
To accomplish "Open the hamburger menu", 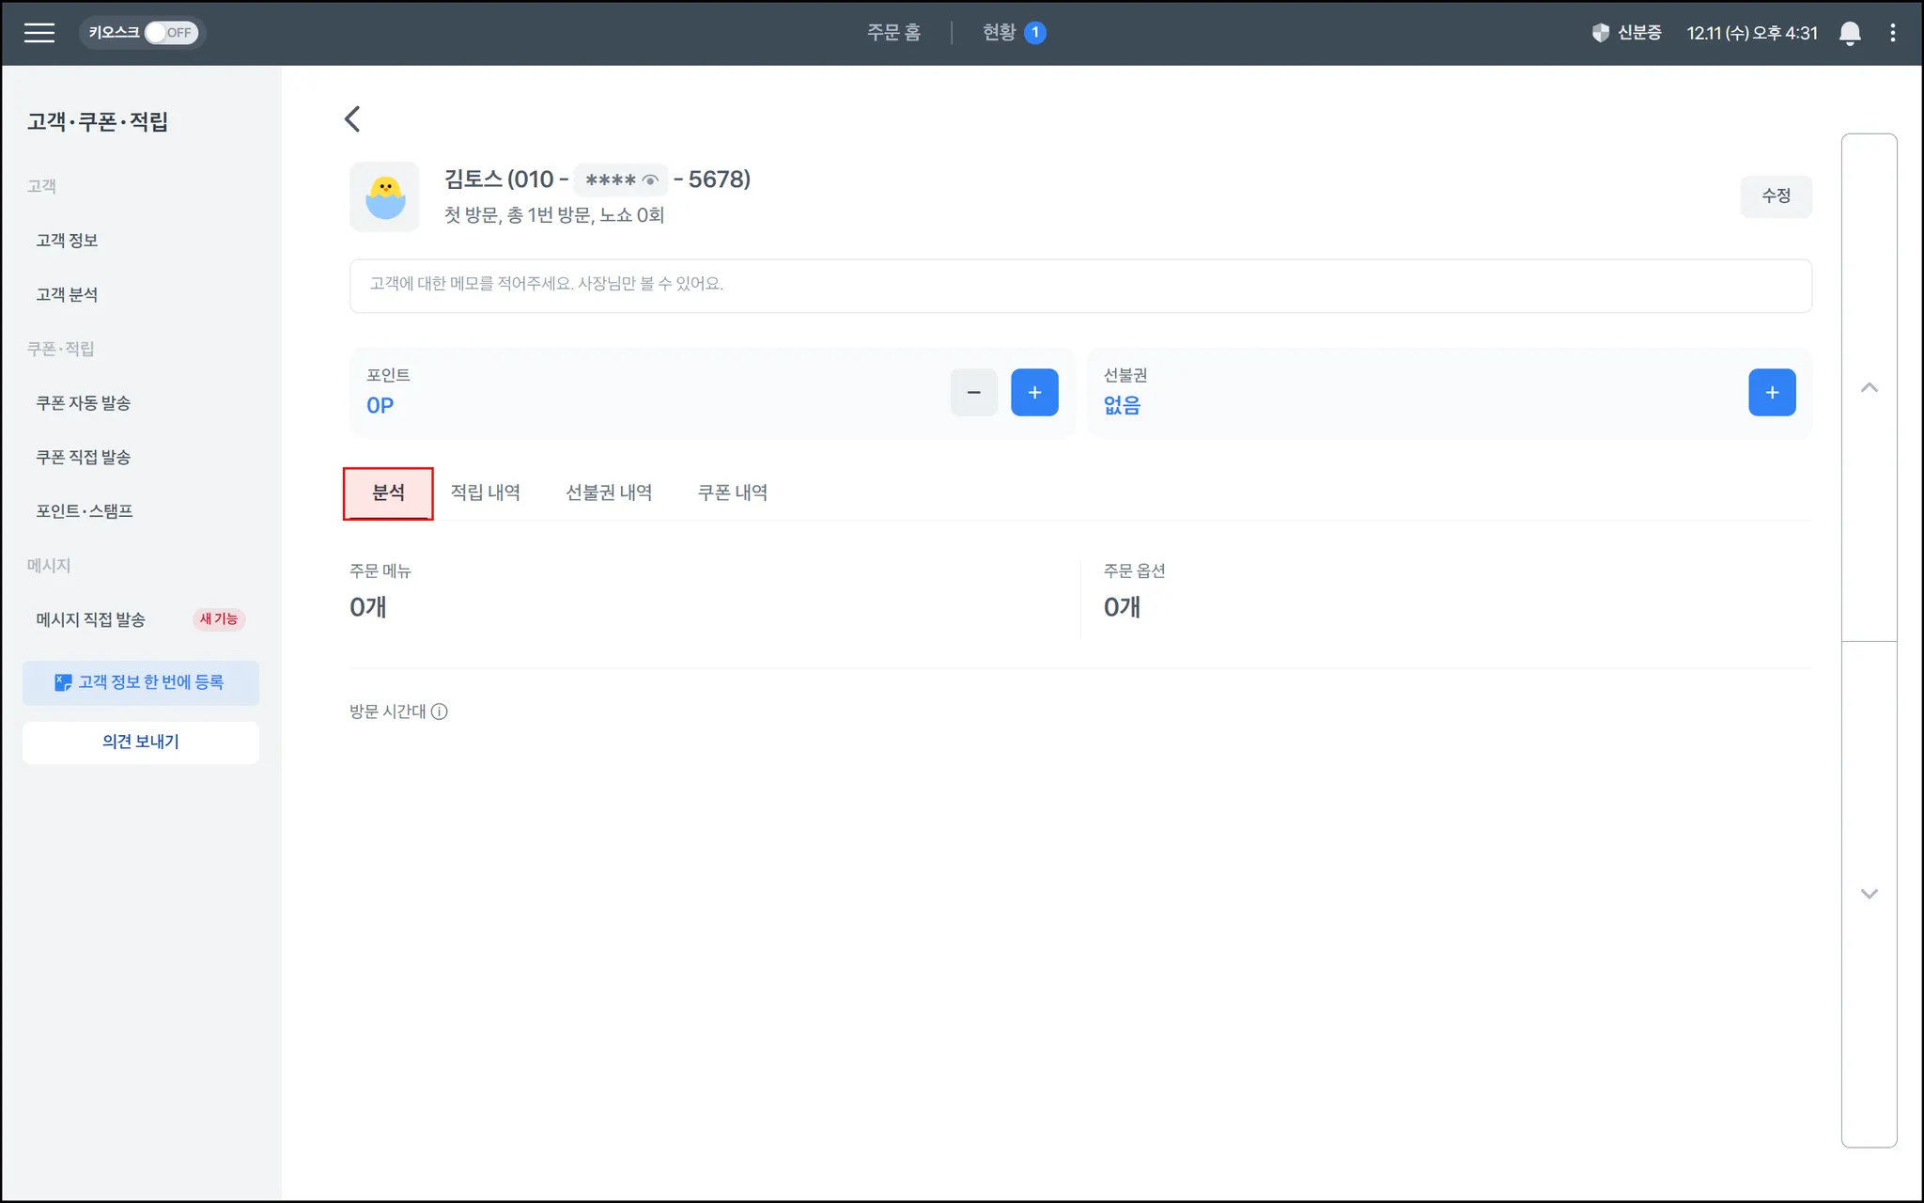I will point(39,33).
